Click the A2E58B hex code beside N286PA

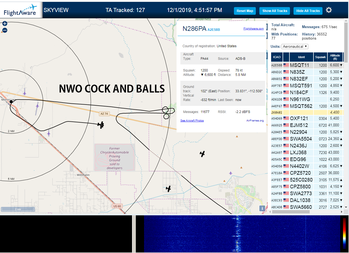pos(214,29)
